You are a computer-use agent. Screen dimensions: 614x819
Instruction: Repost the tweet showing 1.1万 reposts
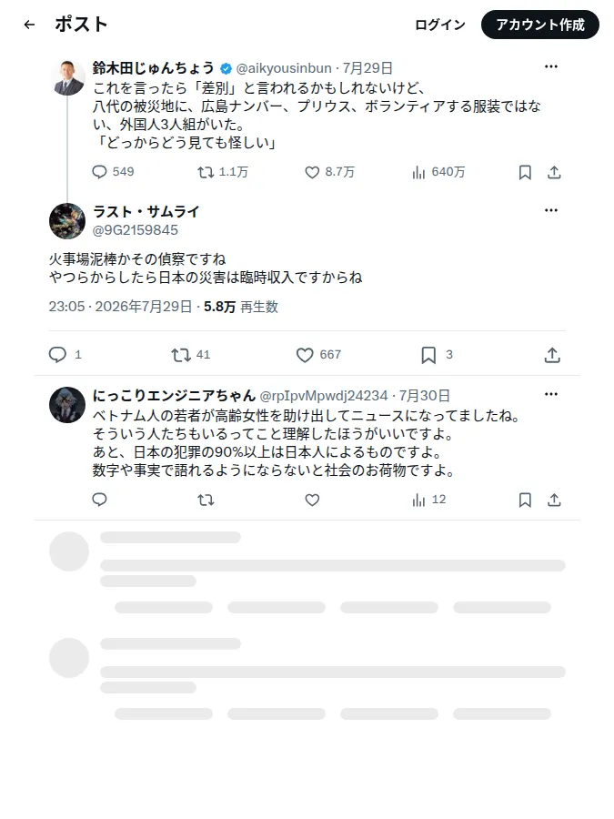tap(206, 172)
